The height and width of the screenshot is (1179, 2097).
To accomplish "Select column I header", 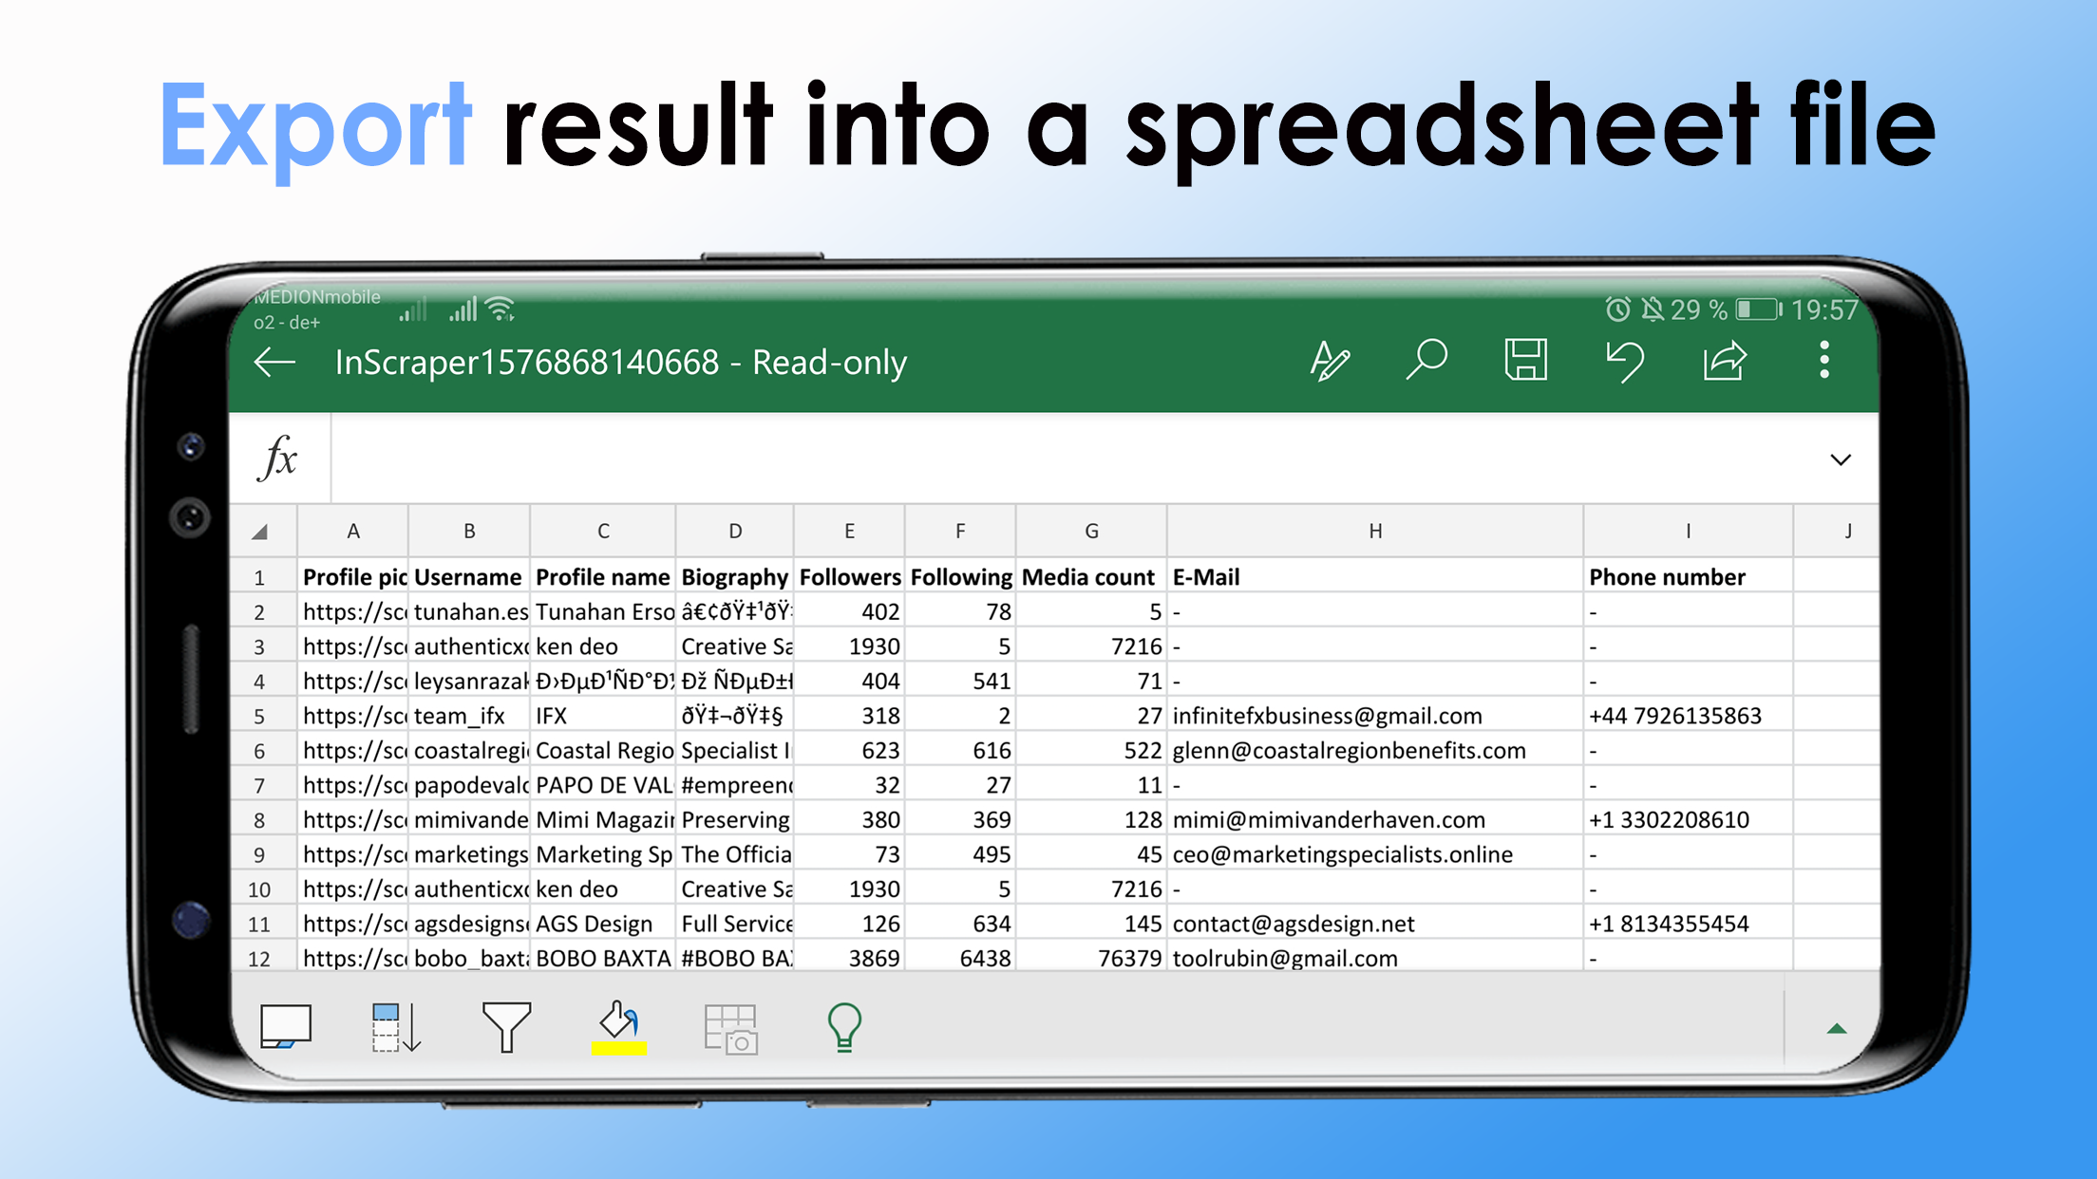I will (x=1688, y=531).
